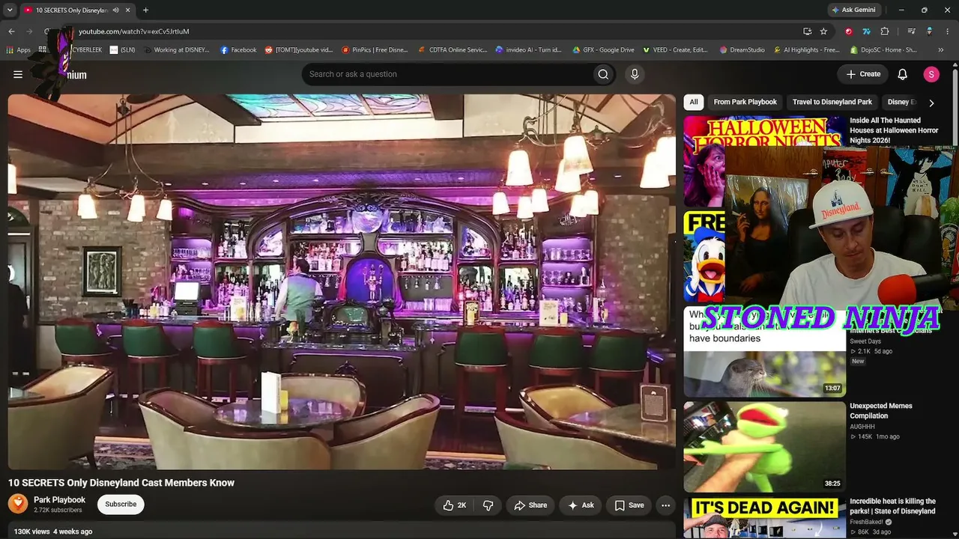The image size is (959, 539).
Task: Open Ask Gemini in the browser
Action: tap(853, 10)
